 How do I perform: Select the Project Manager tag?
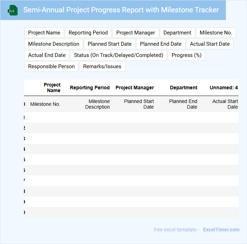(135, 33)
